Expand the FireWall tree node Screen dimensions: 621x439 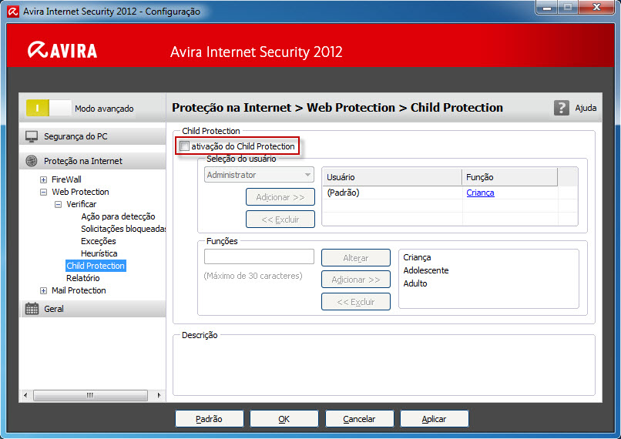44,179
